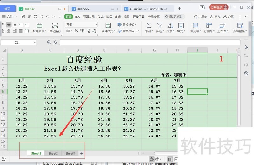Click the AutoSum (求和) icon
This screenshot has width=254, height=165.
click(149, 25)
